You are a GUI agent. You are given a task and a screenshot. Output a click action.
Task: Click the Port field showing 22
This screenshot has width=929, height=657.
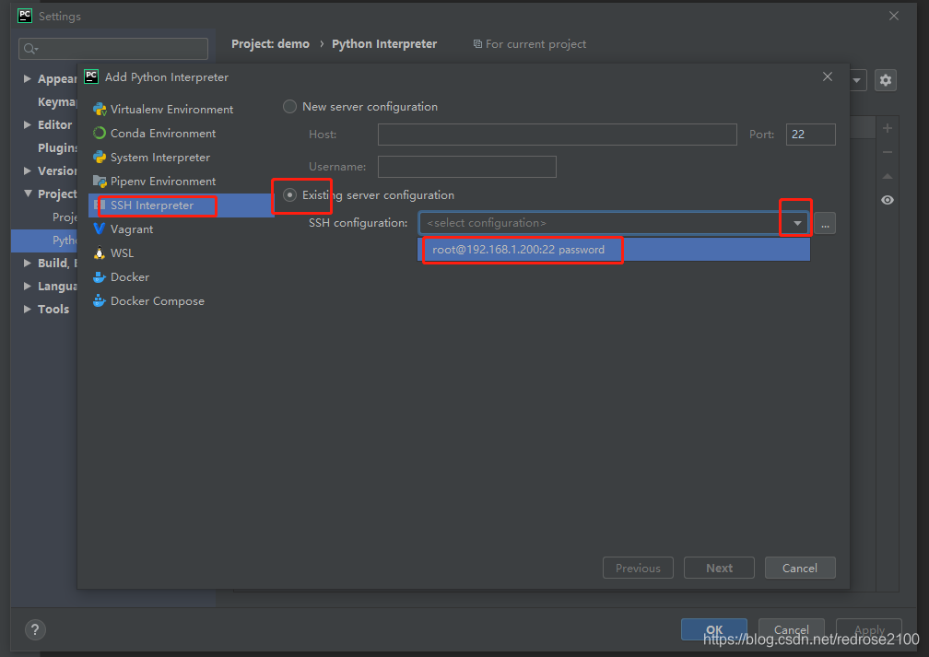tap(810, 135)
